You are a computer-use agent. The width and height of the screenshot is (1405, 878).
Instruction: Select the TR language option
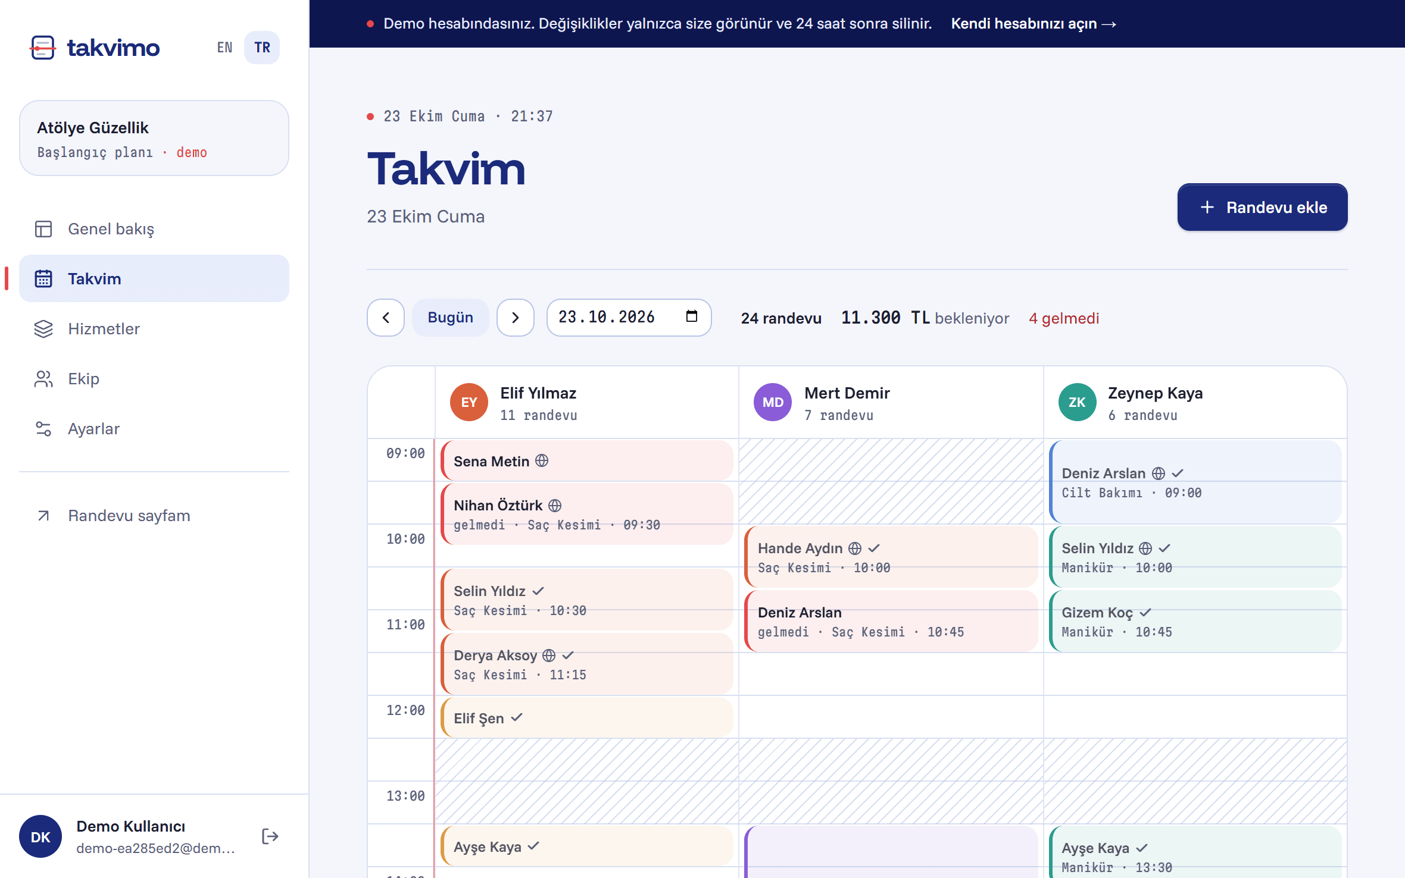(x=262, y=48)
